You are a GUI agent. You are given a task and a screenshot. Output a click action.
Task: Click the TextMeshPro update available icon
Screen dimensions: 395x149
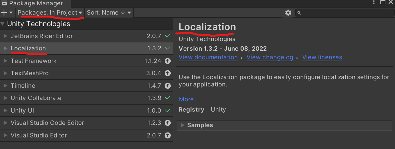point(168,73)
